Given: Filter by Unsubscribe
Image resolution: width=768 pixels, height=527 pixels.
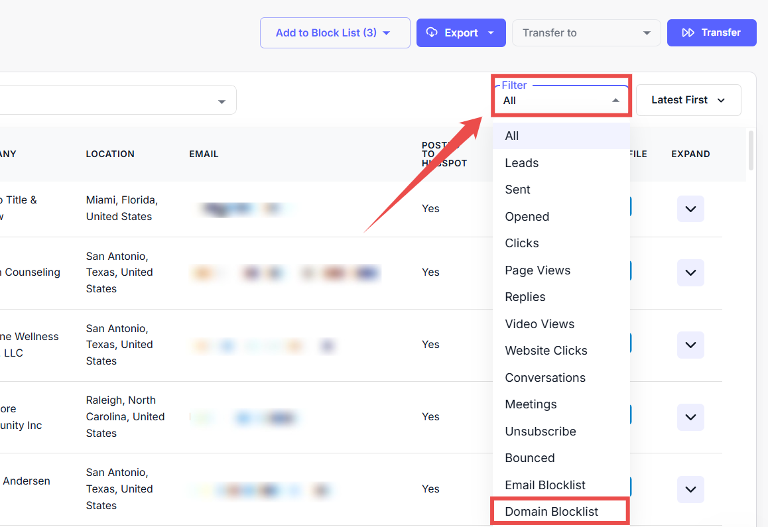Looking at the screenshot, I should point(541,432).
